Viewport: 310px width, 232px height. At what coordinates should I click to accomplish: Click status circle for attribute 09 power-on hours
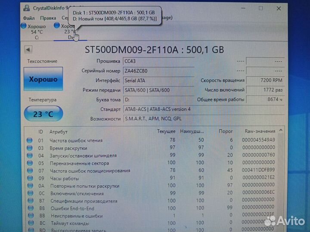coord(30,178)
